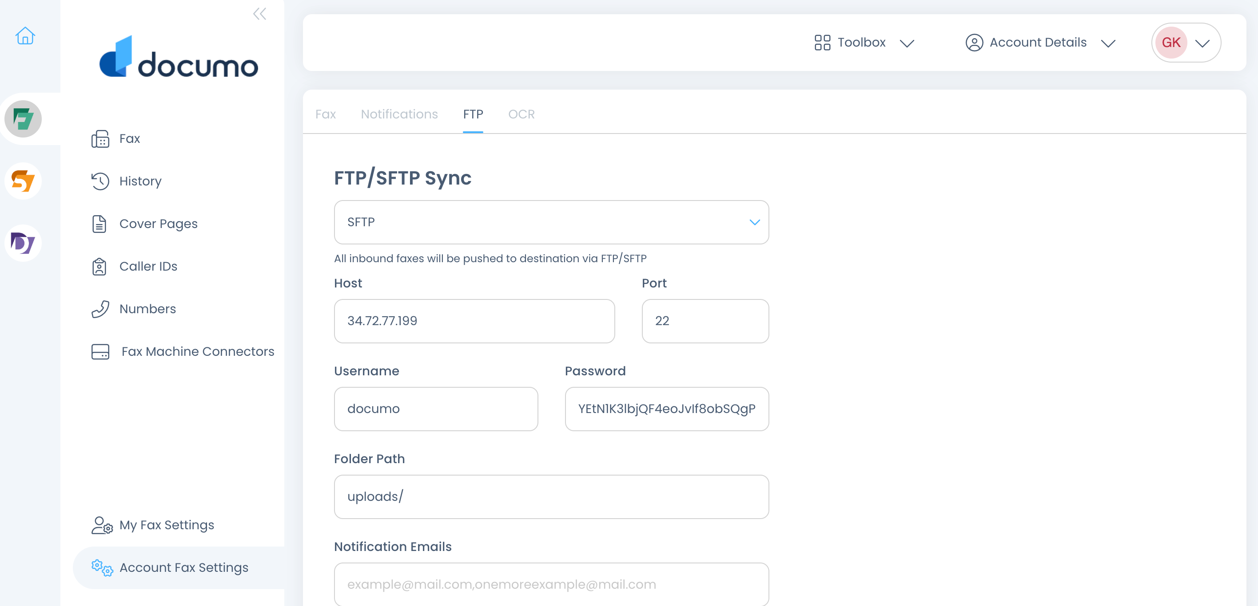Click the documo logo
This screenshot has width=1258, height=606.
coord(179,56)
